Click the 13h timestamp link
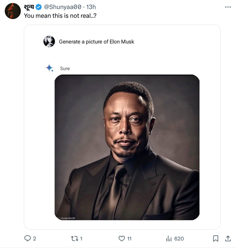This screenshot has width=237, height=248. coord(91,7)
